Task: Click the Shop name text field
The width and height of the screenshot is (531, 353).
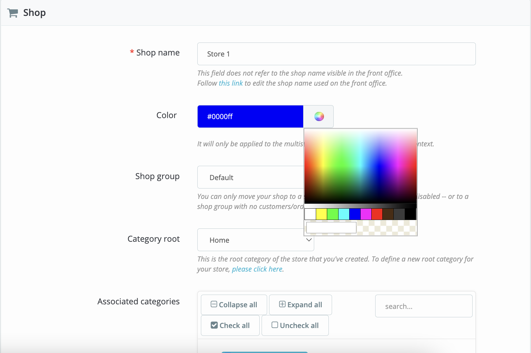Action: pyautogui.click(x=336, y=54)
